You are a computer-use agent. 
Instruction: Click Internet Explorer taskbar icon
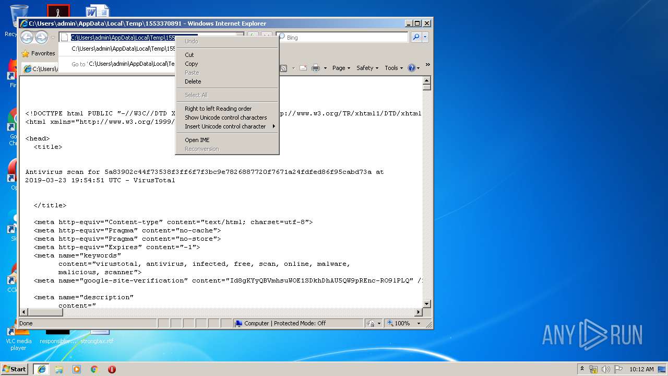pos(42,369)
